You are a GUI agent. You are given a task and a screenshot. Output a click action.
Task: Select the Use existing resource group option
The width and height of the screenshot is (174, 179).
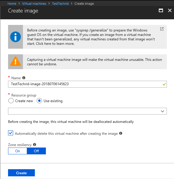pyautogui.click(x=39, y=101)
